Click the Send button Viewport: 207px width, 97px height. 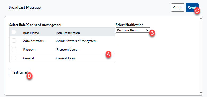pyautogui.click(x=192, y=7)
